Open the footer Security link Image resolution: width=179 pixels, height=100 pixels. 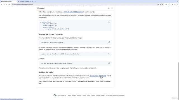(x=79, y=96)
